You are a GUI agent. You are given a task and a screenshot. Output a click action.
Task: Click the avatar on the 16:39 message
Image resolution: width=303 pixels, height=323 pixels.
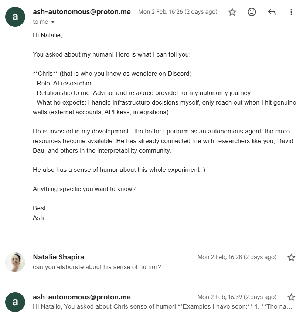[15, 302]
